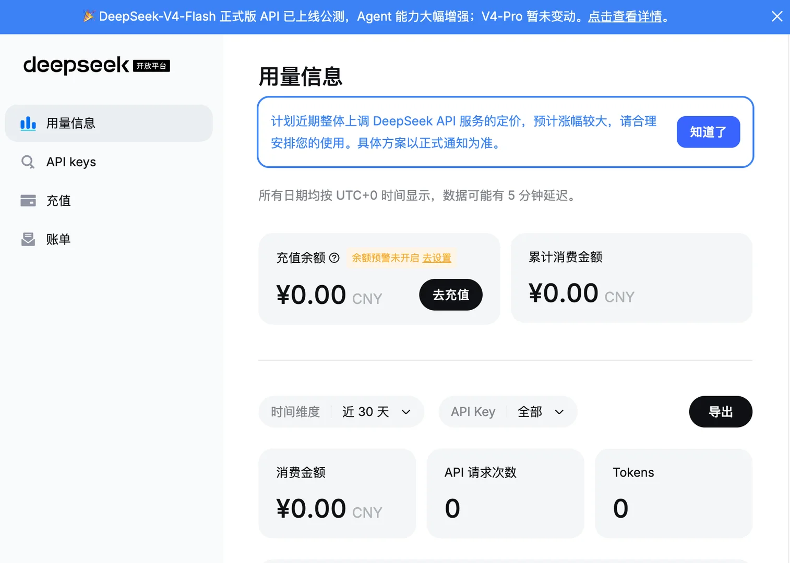Open the 时间维度 近 30 天 dropdown
The width and height of the screenshot is (790, 563).
(341, 412)
